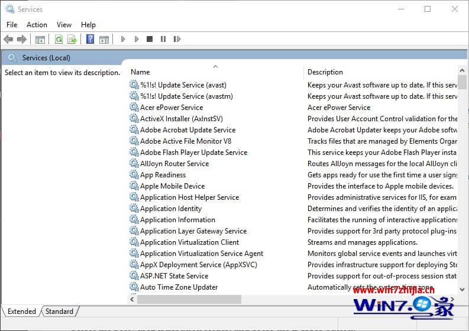Click the horizontal scrollbar thumb
Image resolution: width=469 pixels, height=331 pixels.
189,299
